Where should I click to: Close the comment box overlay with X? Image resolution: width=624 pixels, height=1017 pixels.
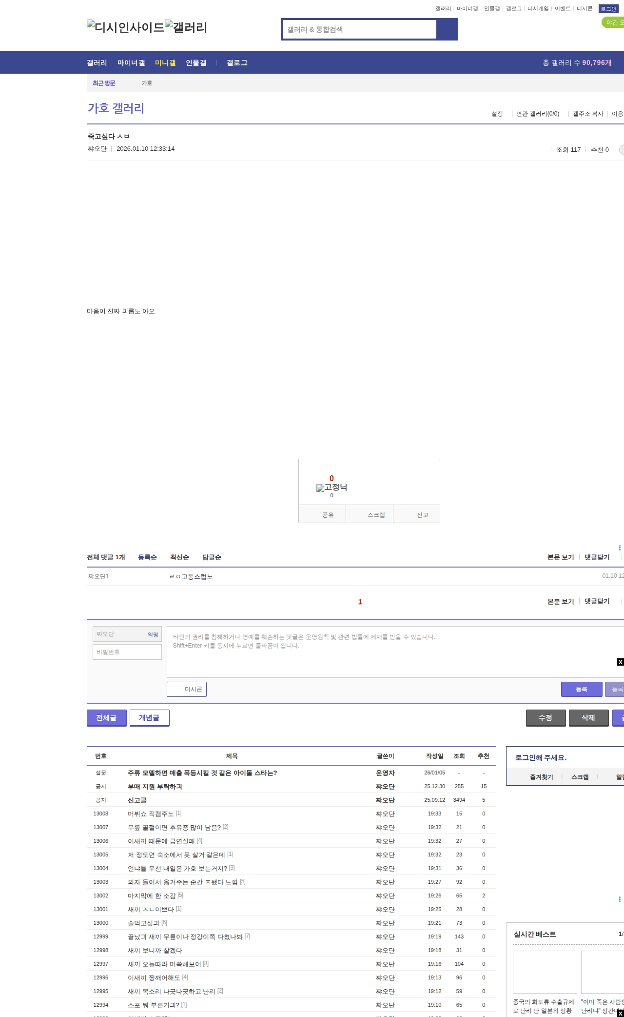click(x=620, y=662)
